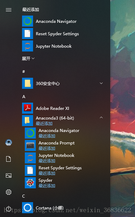This screenshot has height=217, width=135.
Task: Click the Adobe Reader XI icon
Action: click(x=28, y=108)
